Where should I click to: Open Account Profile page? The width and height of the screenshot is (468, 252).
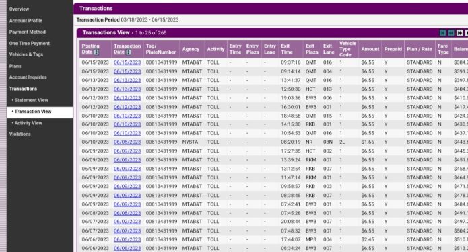(x=26, y=21)
